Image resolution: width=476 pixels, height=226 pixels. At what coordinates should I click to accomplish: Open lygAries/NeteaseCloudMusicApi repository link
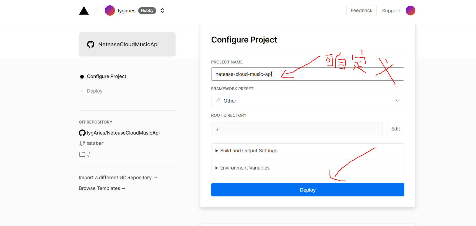pyautogui.click(x=123, y=133)
